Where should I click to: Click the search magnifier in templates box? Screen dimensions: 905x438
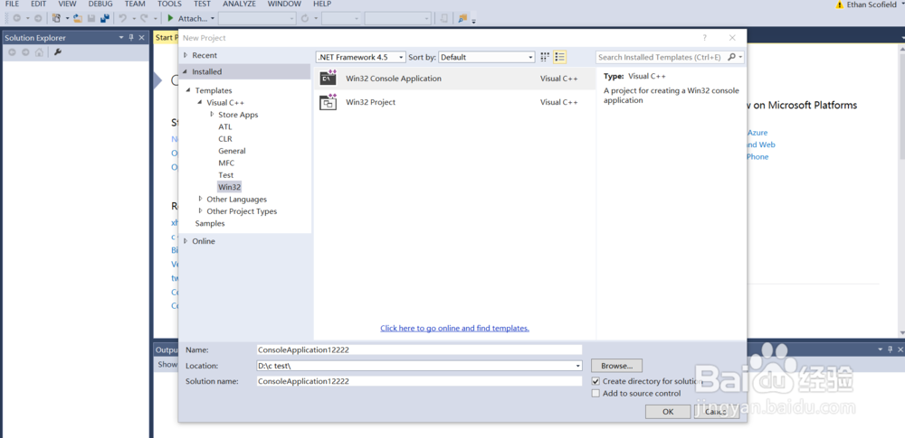(x=731, y=57)
